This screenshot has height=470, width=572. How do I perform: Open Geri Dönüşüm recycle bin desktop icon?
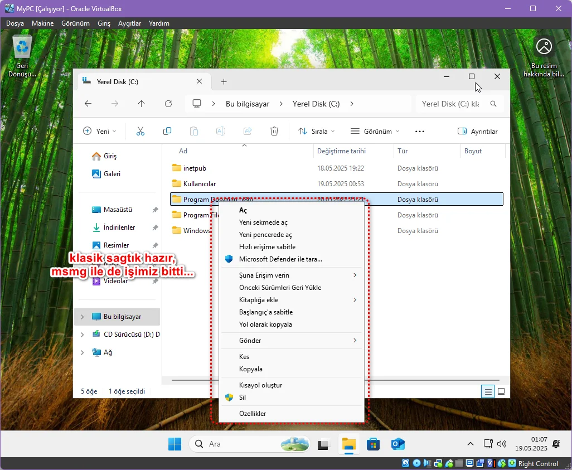tap(22, 56)
